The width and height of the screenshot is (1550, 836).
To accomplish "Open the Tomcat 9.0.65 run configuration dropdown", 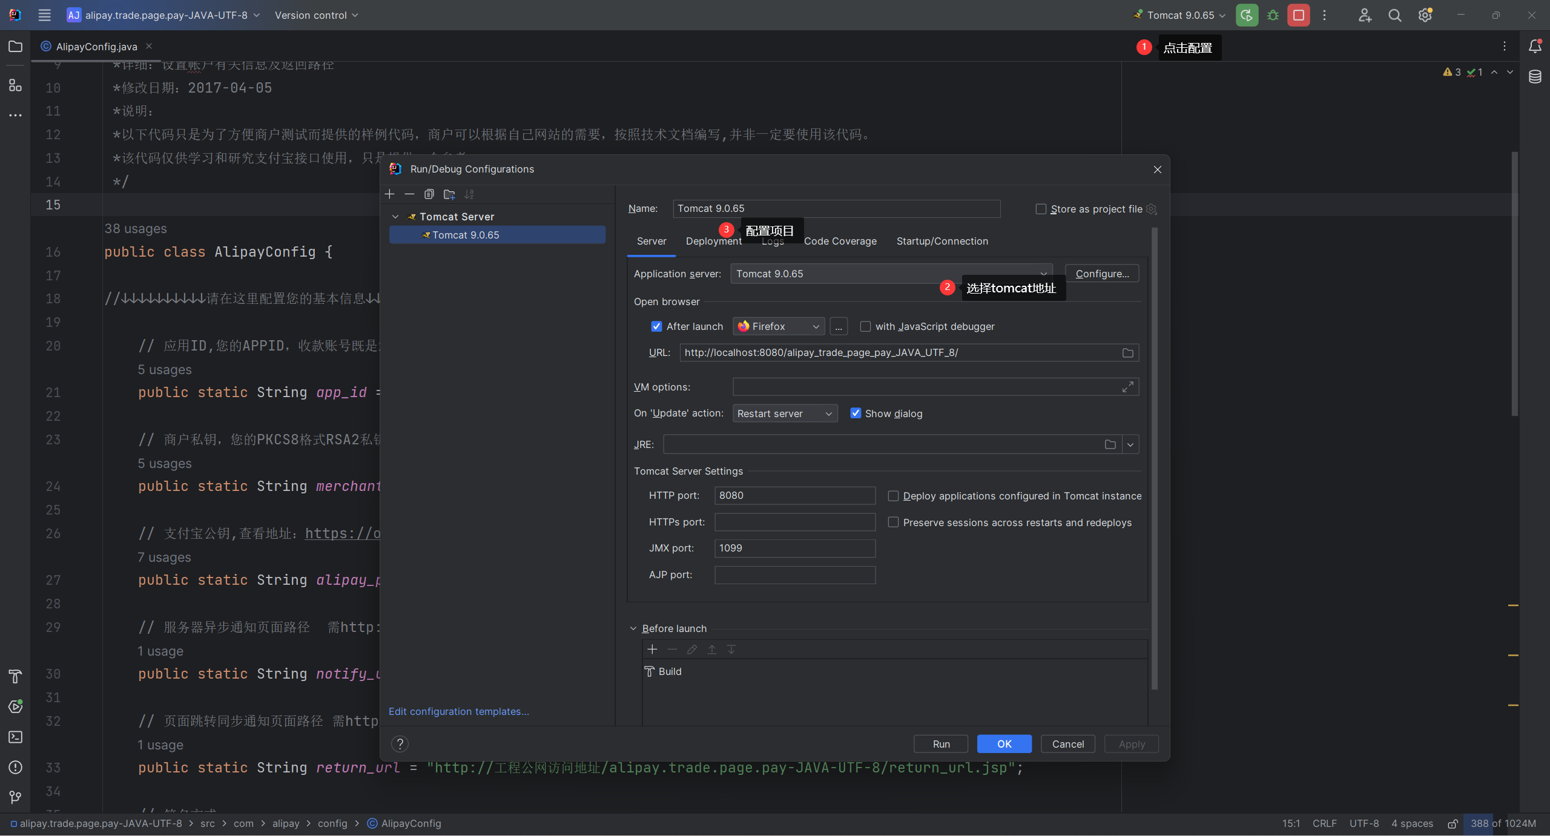I will (1180, 15).
